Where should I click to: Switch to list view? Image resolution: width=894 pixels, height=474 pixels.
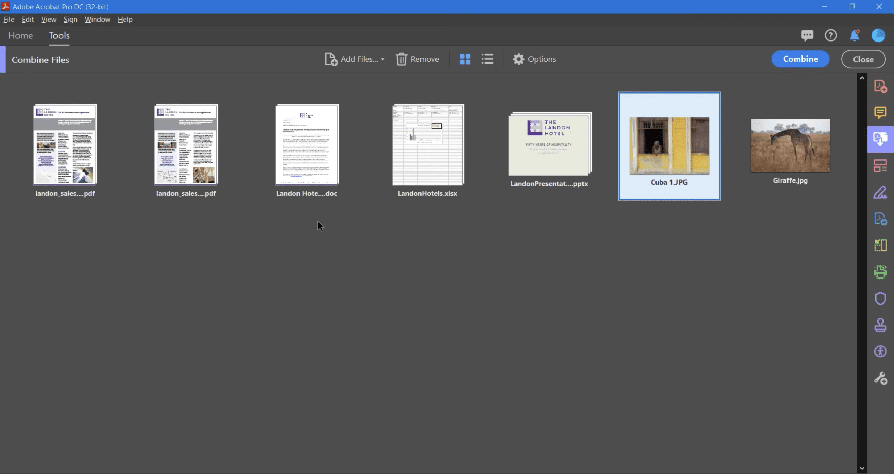(x=487, y=59)
